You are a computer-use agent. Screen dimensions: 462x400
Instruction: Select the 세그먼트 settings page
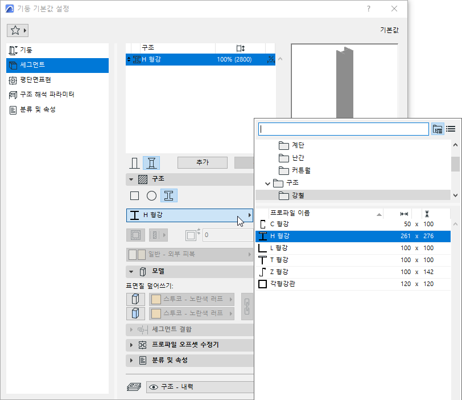coord(57,65)
